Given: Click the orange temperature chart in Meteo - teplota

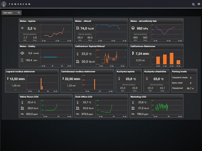Looking at the screenshot, I should pyautogui.click(x=56, y=32).
